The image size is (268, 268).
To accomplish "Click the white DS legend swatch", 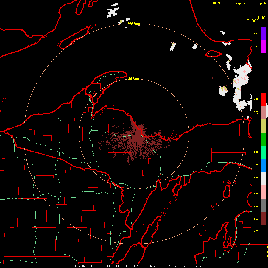I will pyautogui.click(x=263, y=179).
